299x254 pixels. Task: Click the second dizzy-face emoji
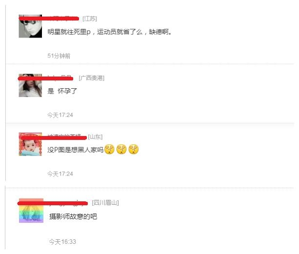[x=121, y=149]
